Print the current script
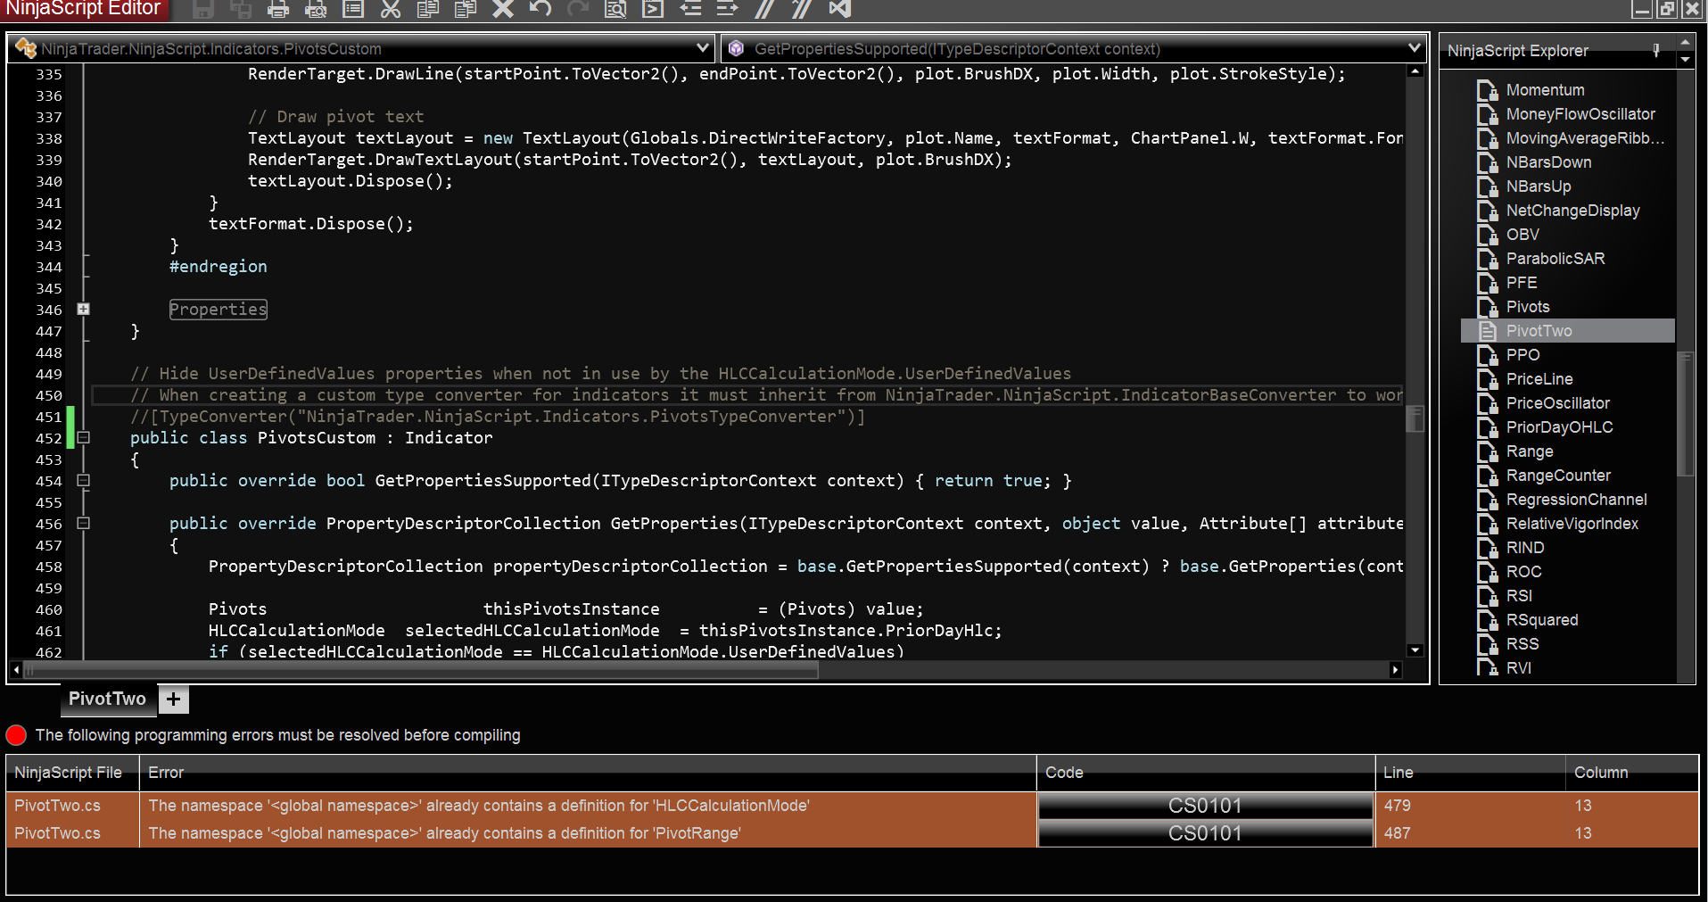Screen dimensions: 1708x902 point(278,10)
